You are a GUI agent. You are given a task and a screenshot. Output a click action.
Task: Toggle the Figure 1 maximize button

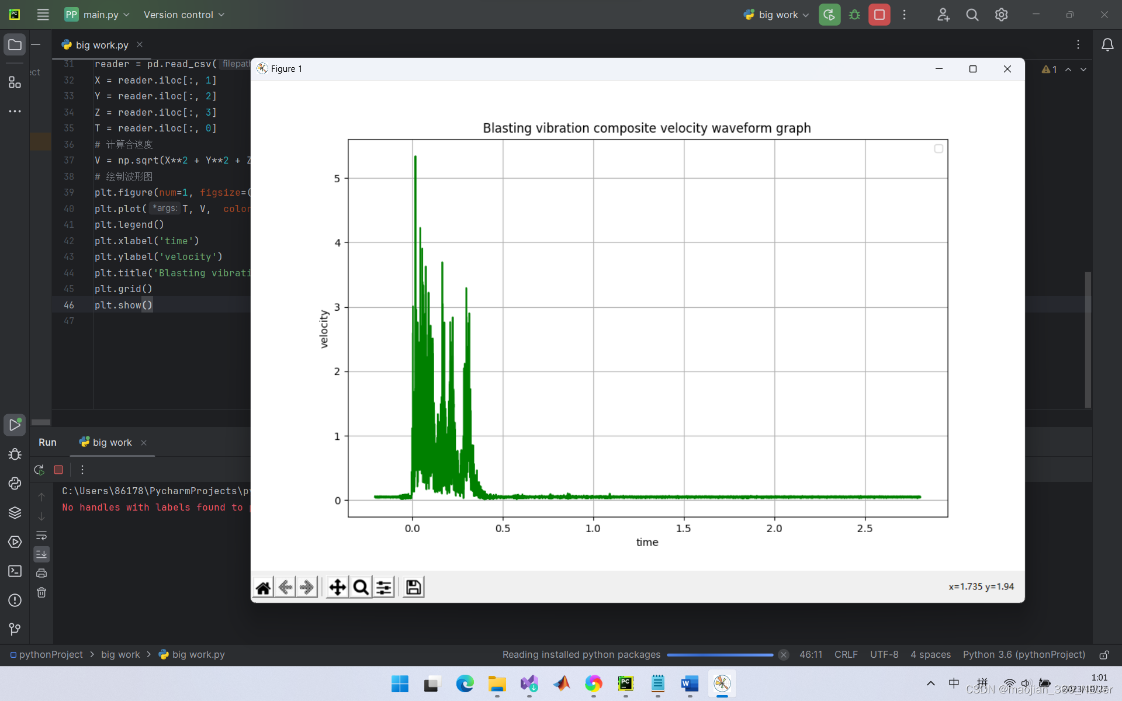click(x=974, y=69)
